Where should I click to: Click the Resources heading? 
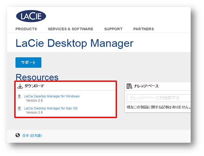pyautogui.click(x=37, y=77)
